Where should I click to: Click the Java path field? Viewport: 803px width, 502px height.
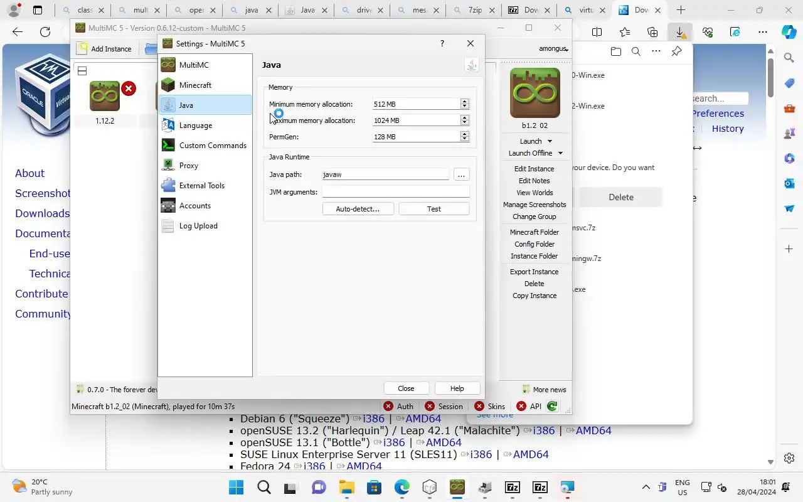click(385, 174)
